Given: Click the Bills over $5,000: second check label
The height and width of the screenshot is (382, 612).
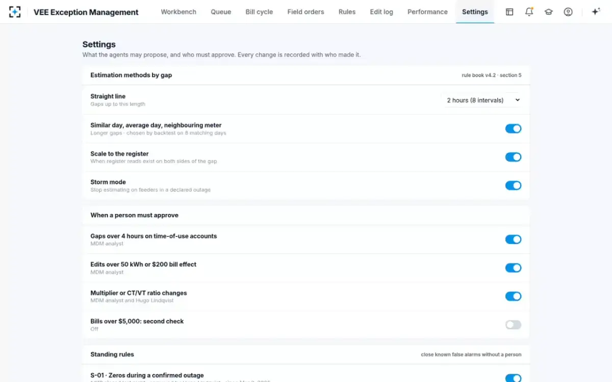Looking at the screenshot, I should pyautogui.click(x=137, y=321).
